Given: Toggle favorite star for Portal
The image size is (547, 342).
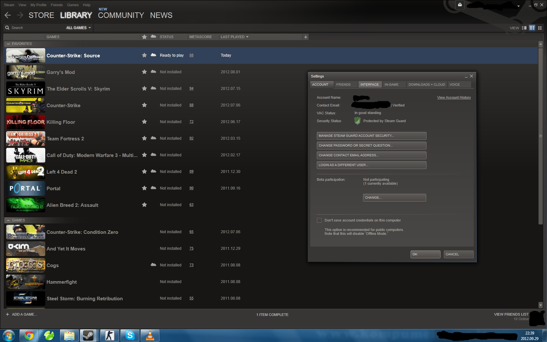Looking at the screenshot, I should [x=145, y=188].
